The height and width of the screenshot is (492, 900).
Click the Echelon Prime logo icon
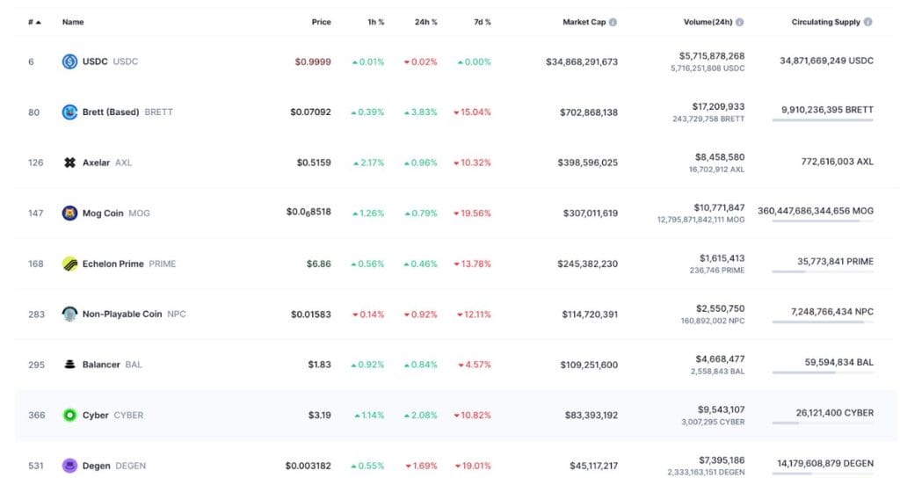tap(69, 264)
